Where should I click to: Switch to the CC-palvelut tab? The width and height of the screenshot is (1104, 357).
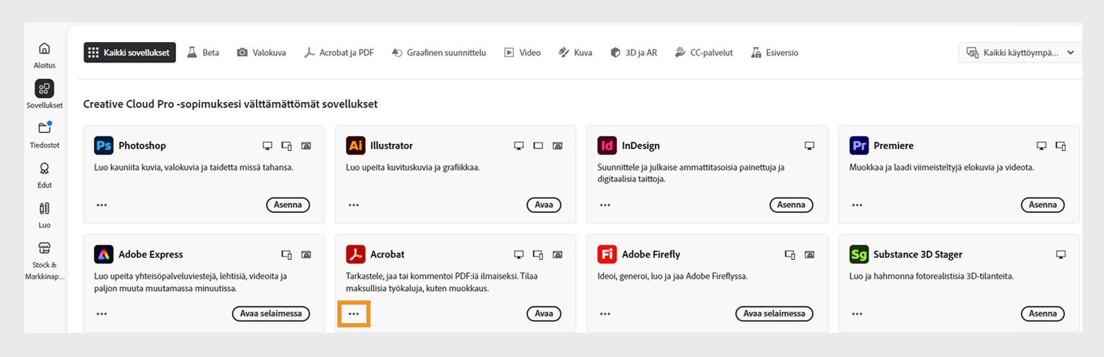[704, 52]
